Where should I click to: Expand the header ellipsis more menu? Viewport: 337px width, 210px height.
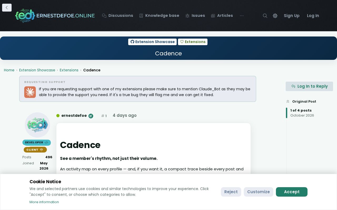(x=242, y=16)
